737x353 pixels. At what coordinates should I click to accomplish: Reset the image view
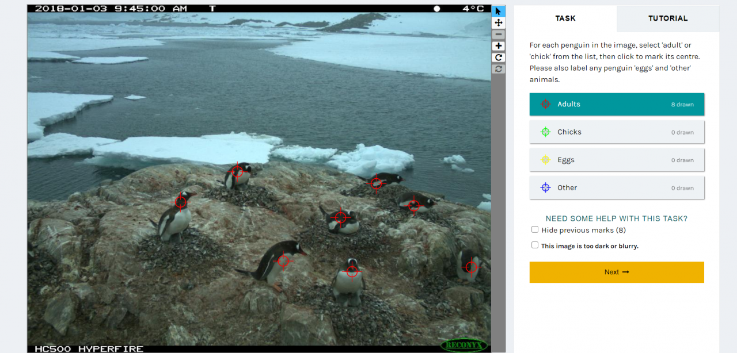[x=499, y=68]
